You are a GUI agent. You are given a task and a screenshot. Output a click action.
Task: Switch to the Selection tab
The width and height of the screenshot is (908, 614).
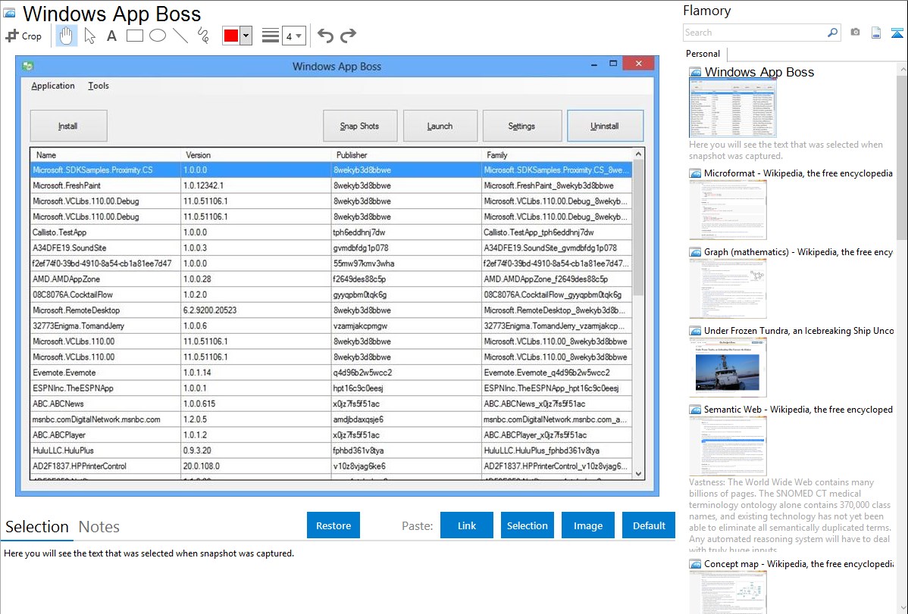point(37,527)
